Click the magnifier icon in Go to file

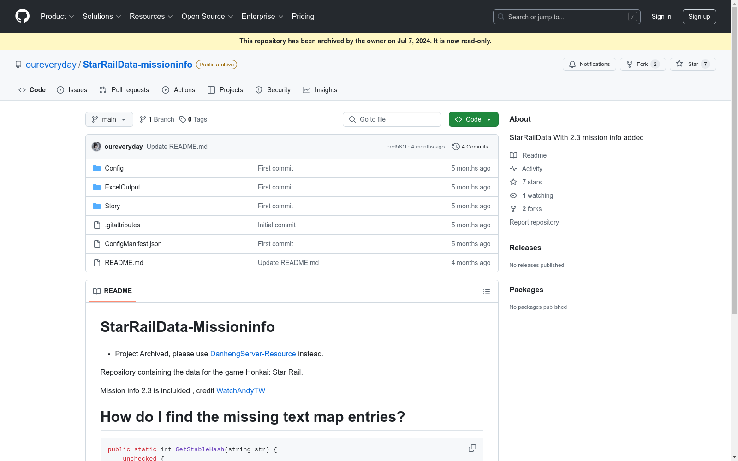click(352, 119)
